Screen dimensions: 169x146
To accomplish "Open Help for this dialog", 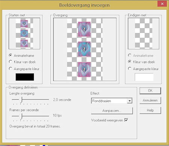I will (x=150, y=110).
